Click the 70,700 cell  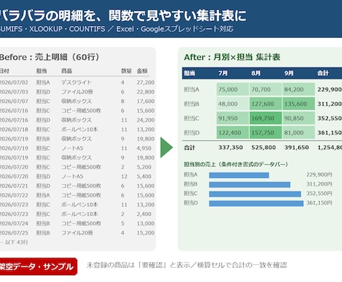click(265, 89)
